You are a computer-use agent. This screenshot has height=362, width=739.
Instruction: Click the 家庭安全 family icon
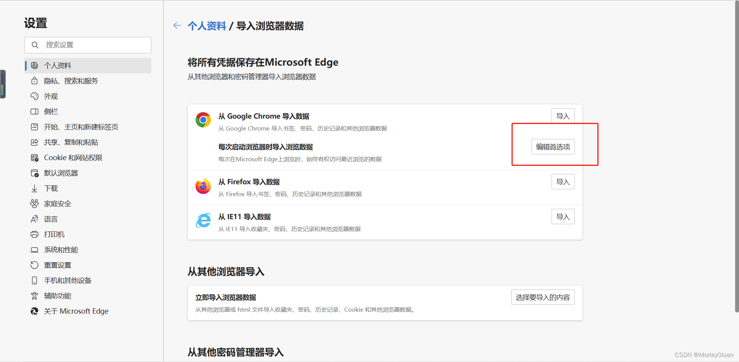pos(34,203)
